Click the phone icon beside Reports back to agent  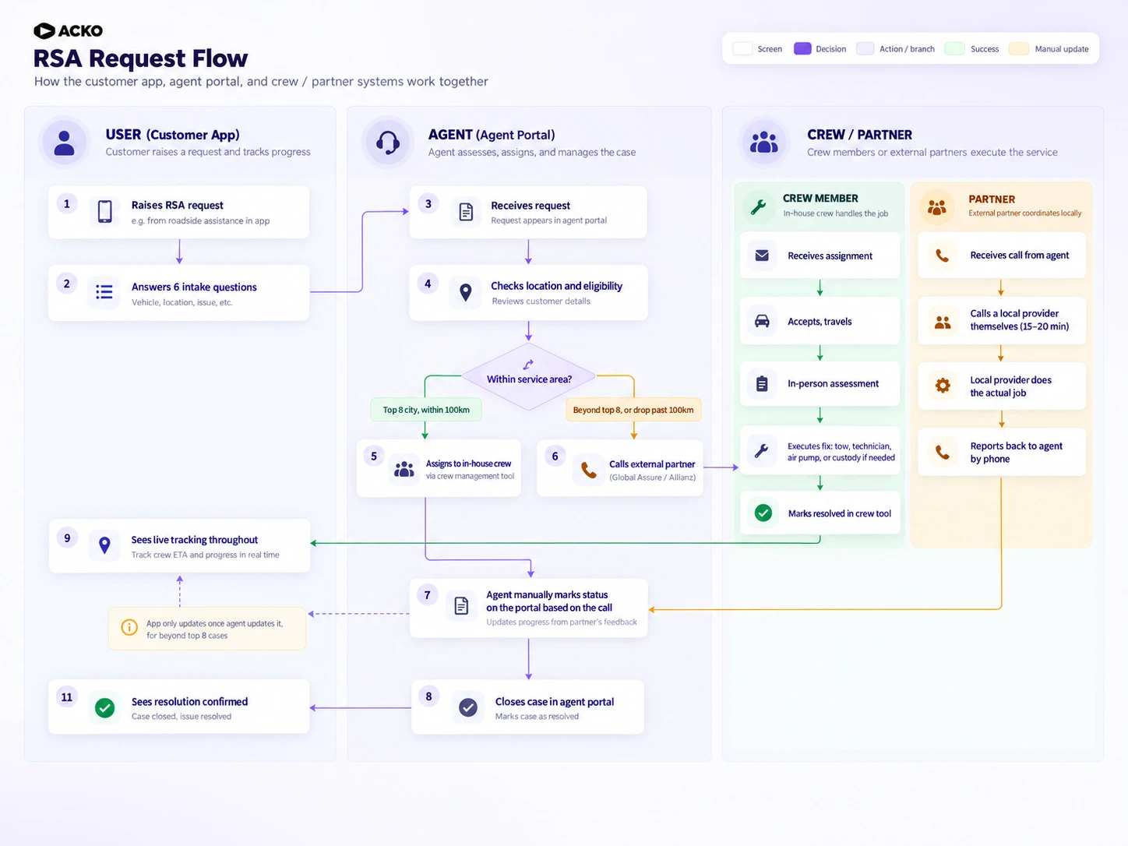point(942,452)
